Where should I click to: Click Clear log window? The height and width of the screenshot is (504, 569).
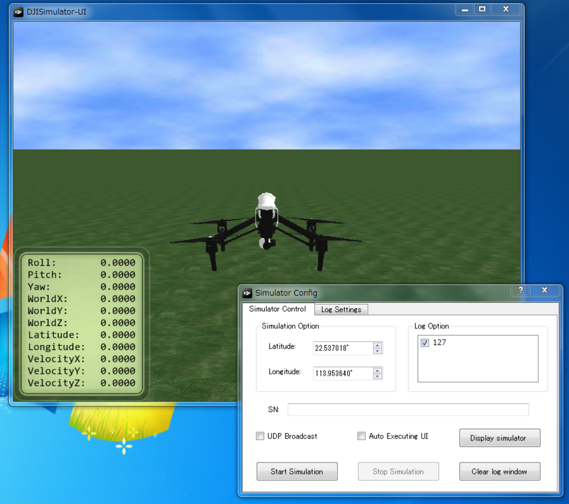click(499, 471)
